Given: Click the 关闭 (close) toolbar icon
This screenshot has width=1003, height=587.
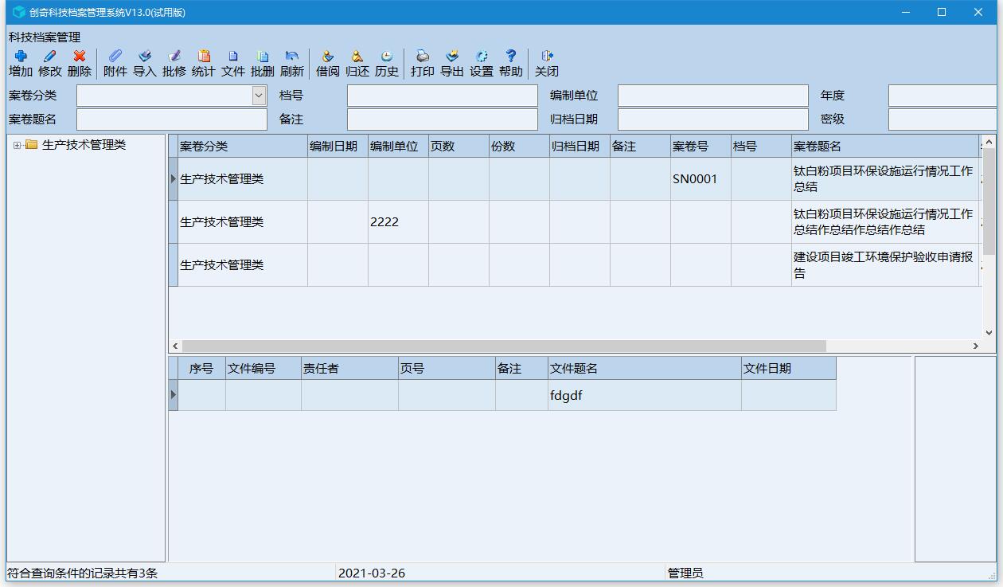Looking at the screenshot, I should pyautogui.click(x=547, y=56).
